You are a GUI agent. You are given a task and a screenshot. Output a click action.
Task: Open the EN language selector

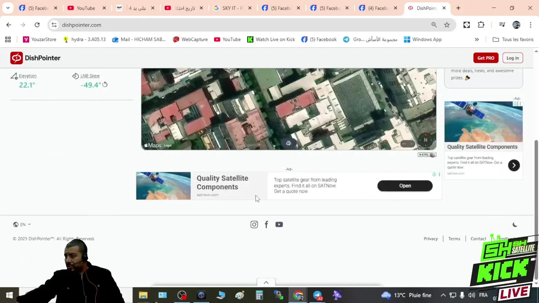(x=22, y=225)
